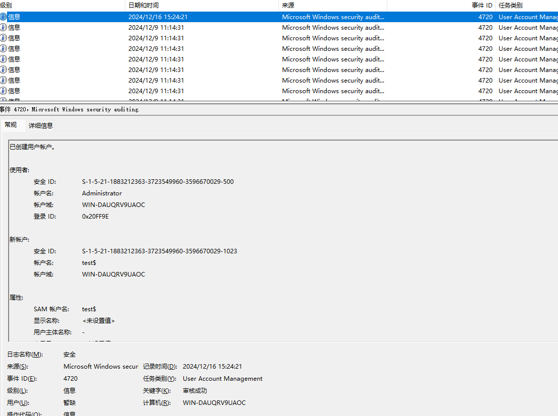
Task: Click the login ID value 0x20FF9E
Action: (x=95, y=217)
